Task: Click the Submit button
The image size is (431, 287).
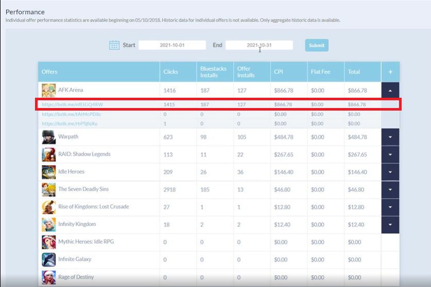Action: [317, 45]
